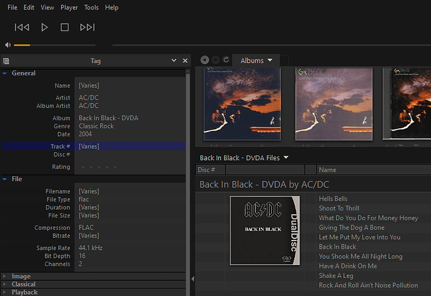Select Rock And Roll Ain't Noise Pollution
The width and height of the screenshot is (431, 296).
(369, 285)
